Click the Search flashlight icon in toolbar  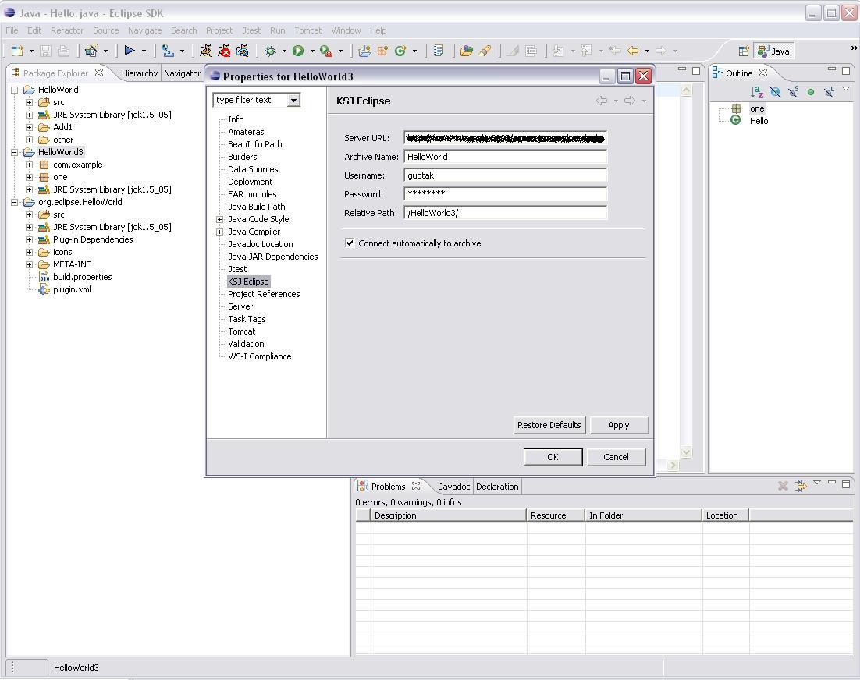485,51
